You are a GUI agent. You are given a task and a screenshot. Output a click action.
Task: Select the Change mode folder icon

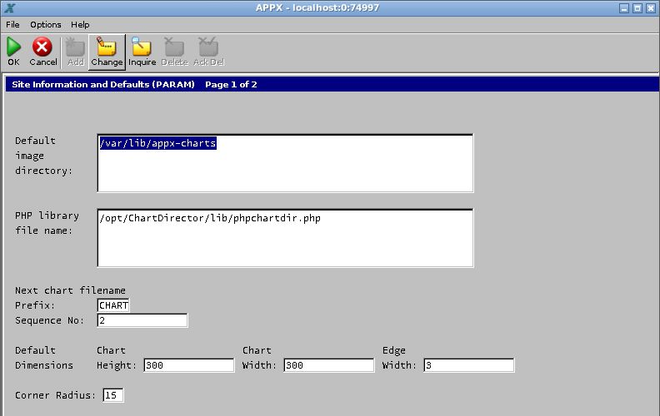coord(107,47)
